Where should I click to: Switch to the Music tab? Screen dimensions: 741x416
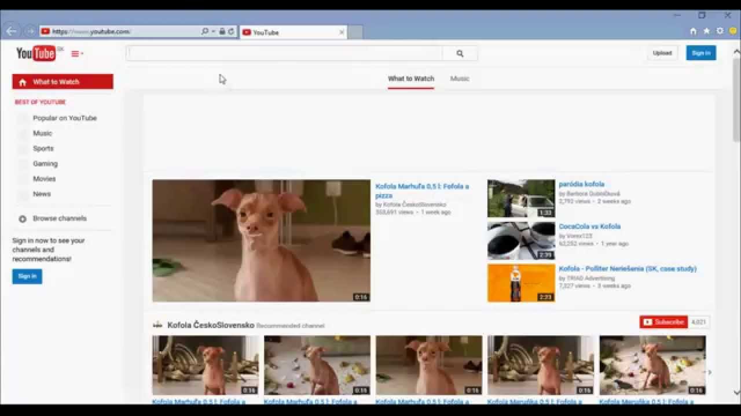pos(460,79)
